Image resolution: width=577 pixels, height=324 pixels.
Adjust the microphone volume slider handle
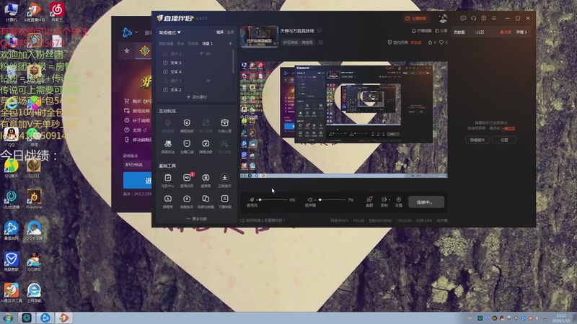coord(260,199)
